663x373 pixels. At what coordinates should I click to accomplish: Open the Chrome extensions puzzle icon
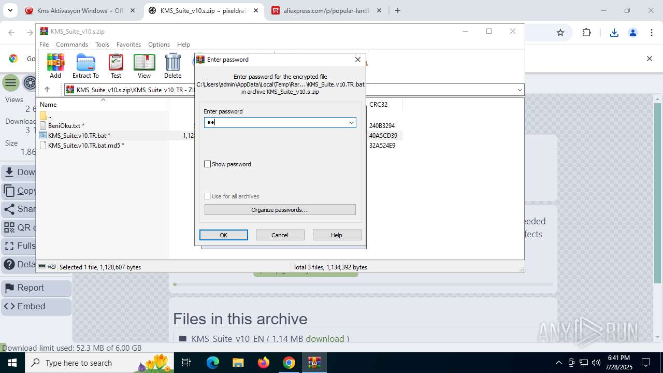(x=586, y=33)
